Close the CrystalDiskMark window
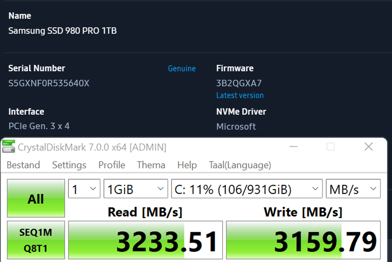 point(369,147)
